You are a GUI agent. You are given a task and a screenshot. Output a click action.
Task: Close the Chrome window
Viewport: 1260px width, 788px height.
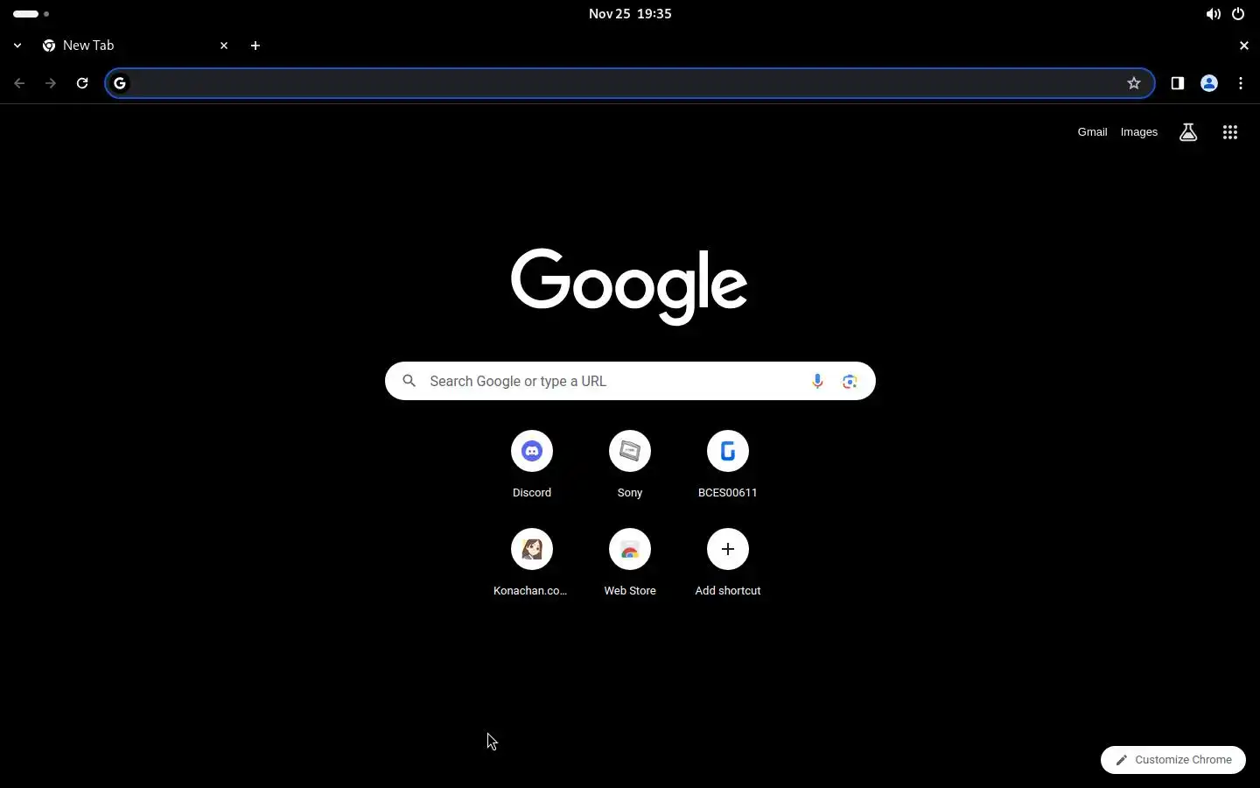1244,46
